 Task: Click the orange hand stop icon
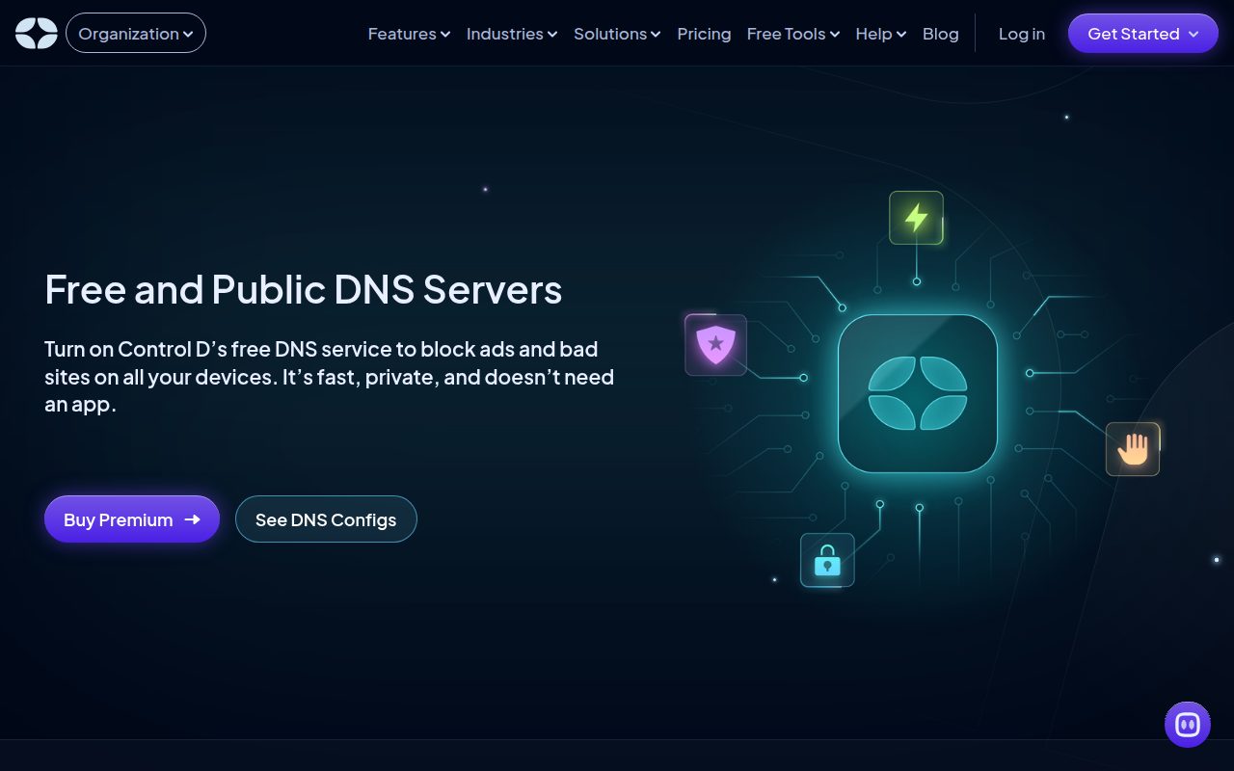(x=1133, y=449)
